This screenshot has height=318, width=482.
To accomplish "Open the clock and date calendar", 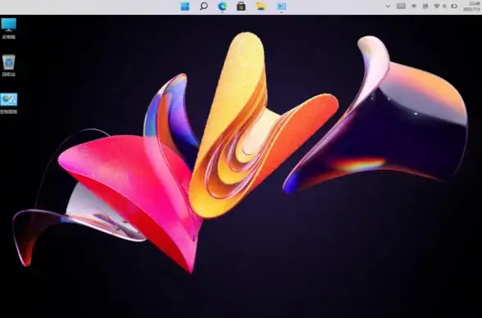I will pos(472,6).
